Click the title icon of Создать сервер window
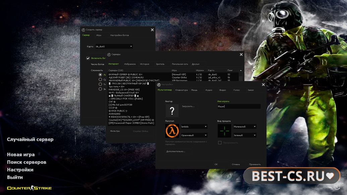 pyautogui.click(x=83, y=29)
